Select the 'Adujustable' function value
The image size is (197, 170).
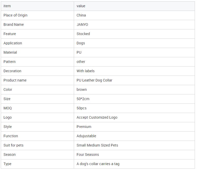coord(86,136)
